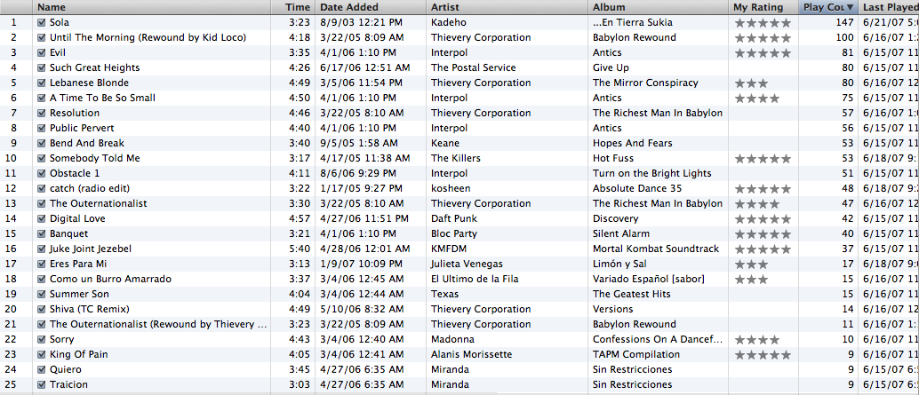The width and height of the screenshot is (919, 395).
Task: Click date added 8/9/03 12:21 PM
Action: pos(362,23)
